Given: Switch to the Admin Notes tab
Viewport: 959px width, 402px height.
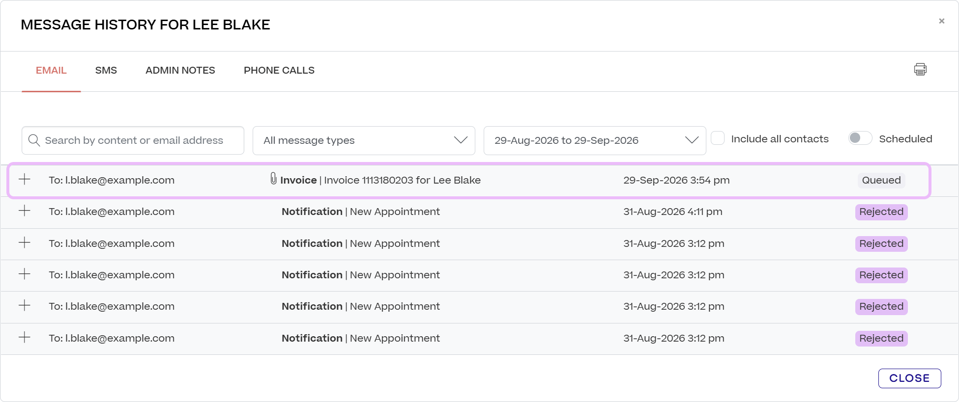Looking at the screenshot, I should click(x=180, y=70).
